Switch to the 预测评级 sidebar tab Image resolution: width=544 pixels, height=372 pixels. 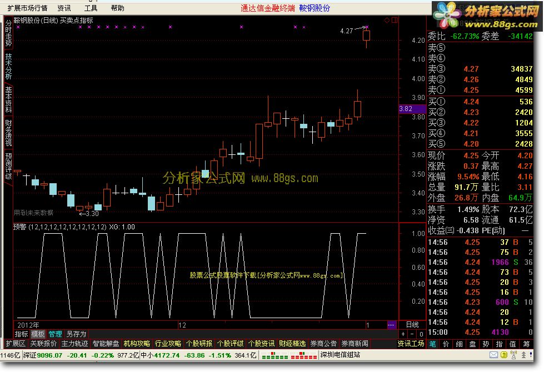coord(8,167)
